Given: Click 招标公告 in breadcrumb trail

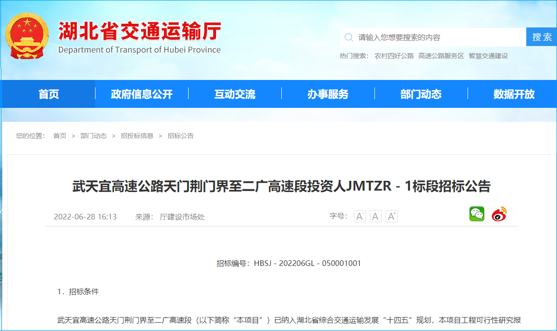Looking at the screenshot, I should pyautogui.click(x=181, y=136).
